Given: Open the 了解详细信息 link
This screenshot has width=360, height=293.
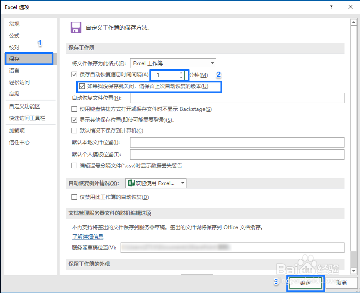Looking at the screenshot, I should pyautogui.click(x=88, y=236).
